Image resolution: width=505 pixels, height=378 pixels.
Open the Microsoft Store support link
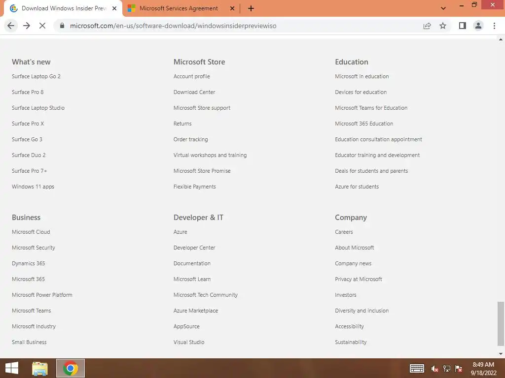[x=202, y=108]
